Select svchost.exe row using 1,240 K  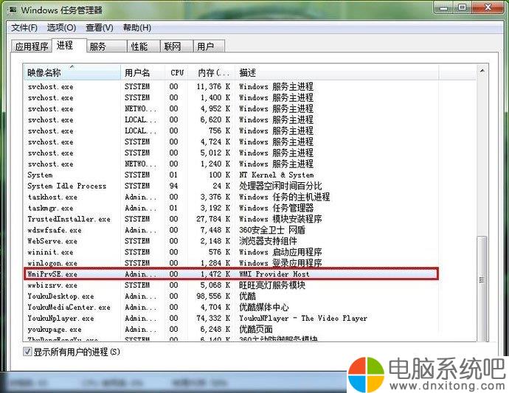[230, 164]
